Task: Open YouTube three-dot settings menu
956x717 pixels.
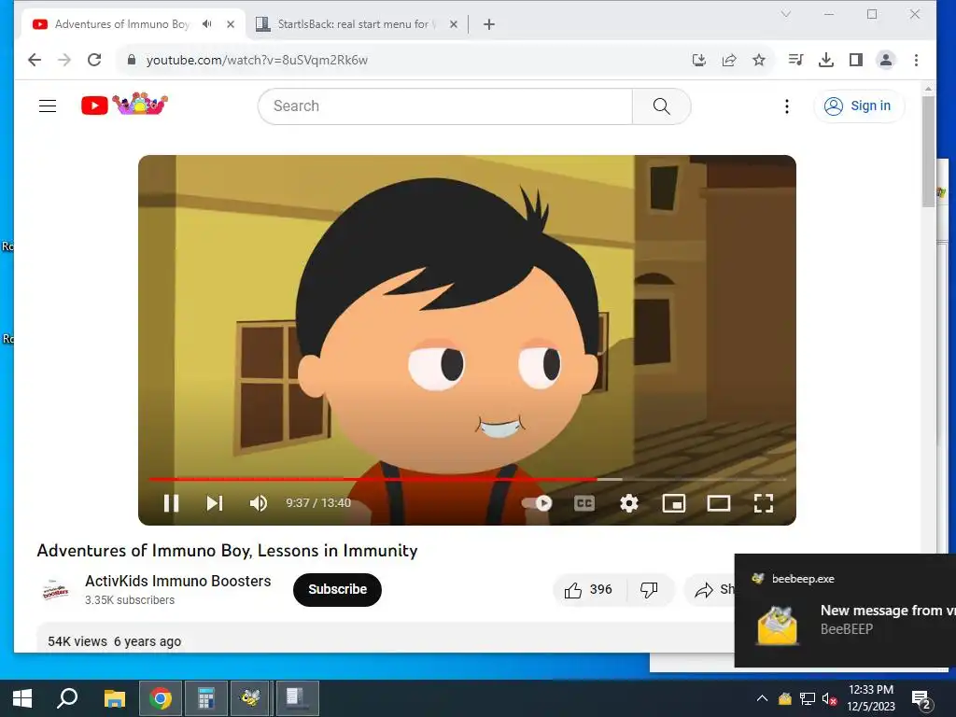Action: tap(787, 106)
